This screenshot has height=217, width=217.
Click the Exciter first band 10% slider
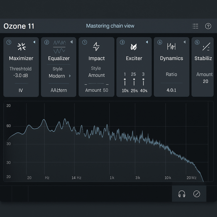coord(125,82)
